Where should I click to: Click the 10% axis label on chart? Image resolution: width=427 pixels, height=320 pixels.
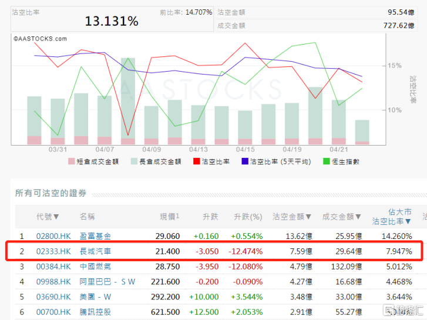395,110
